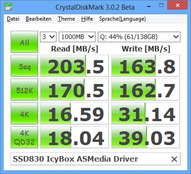Open the Datei menu
Screen dimensions: 191x174
13,19
